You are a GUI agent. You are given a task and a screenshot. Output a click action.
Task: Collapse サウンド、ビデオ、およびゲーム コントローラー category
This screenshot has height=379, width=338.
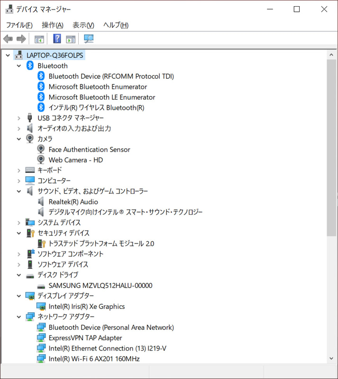pyautogui.click(x=19, y=191)
